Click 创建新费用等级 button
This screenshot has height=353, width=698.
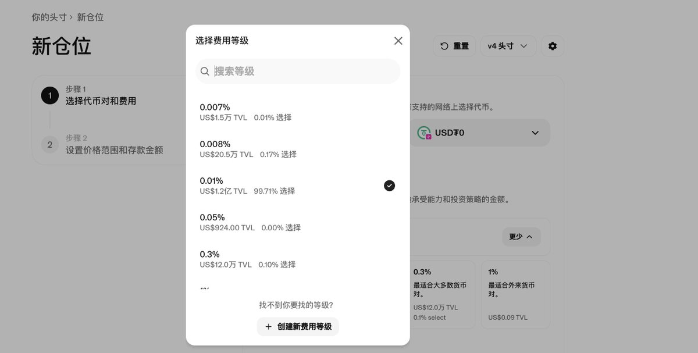[x=298, y=327]
